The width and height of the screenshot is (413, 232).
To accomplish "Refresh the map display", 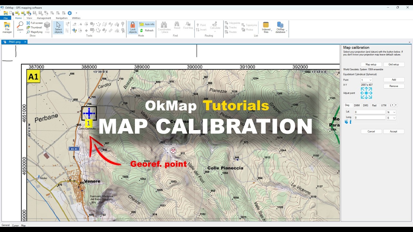I will tap(146, 31).
